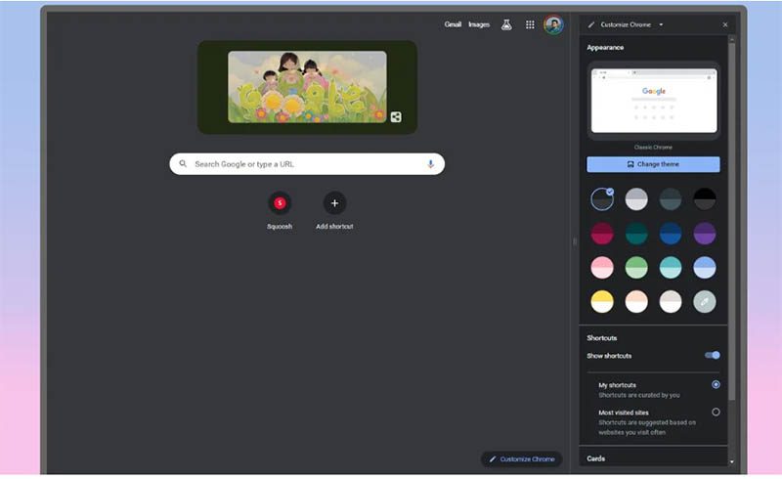
Task: Click the Add shortcut plus icon
Action: coord(334,203)
